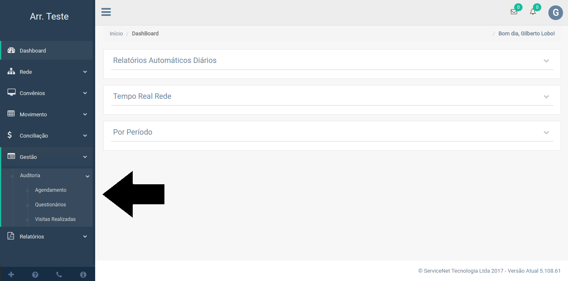Click the Início breadcrumb link

(x=116, y=33)
